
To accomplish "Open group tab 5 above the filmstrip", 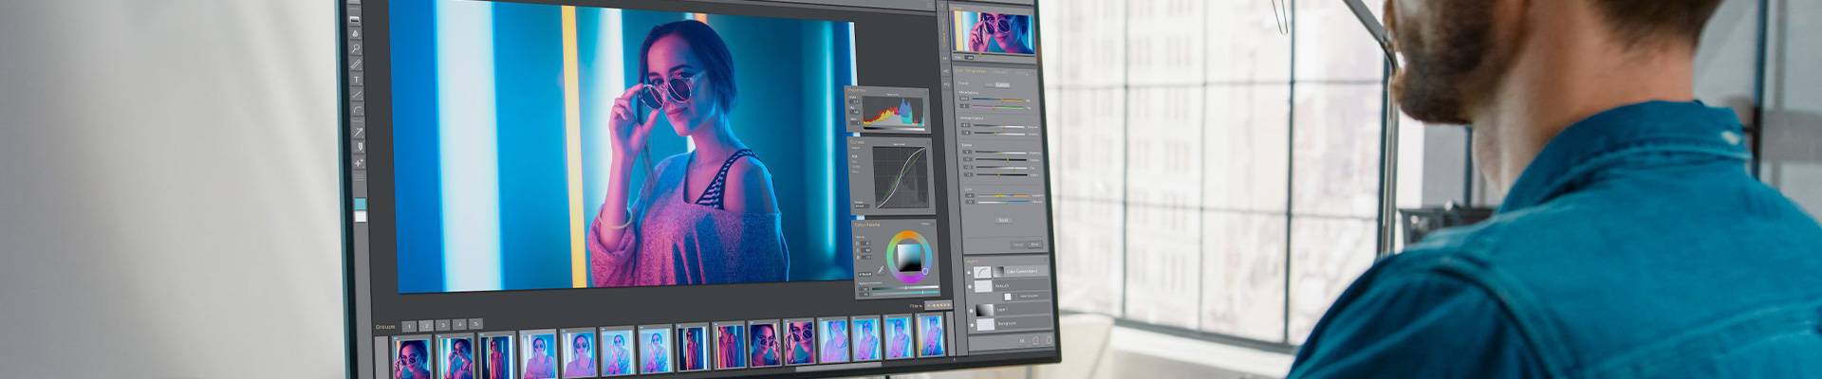I will point(475,324).
